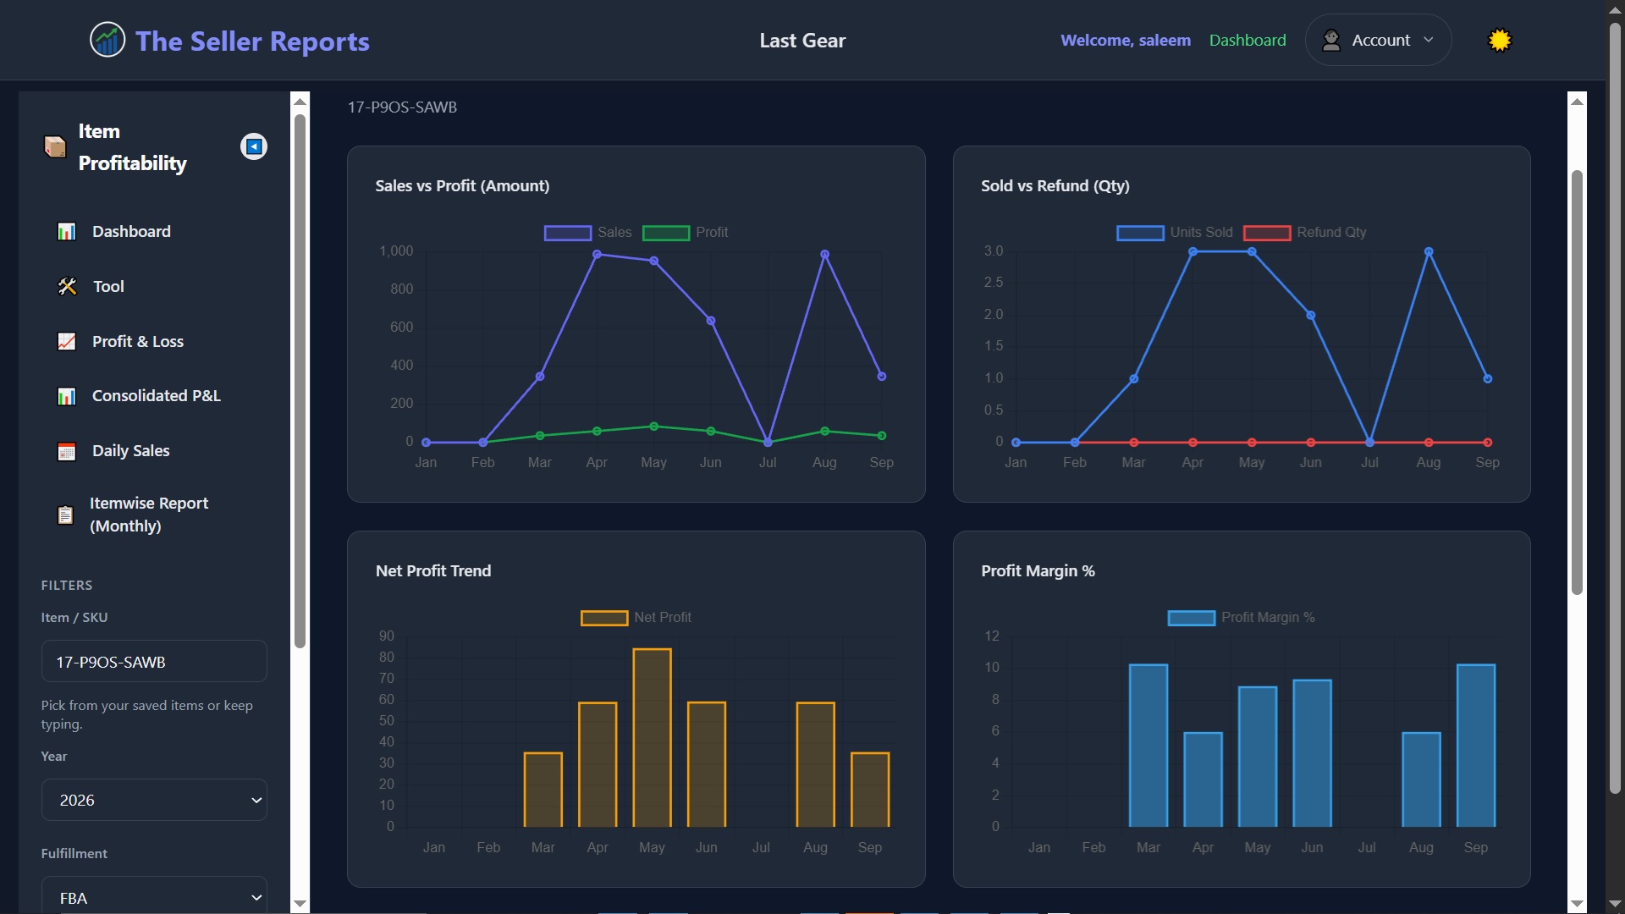This screenshot has width=1625, height=914.
Task: Open the Fulfillment FBA dropdown
Action: (154, 897)
